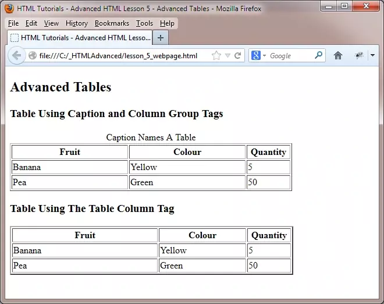The image size is (384, 304).
Task: Click 'Green' cell in the first table
Action: (187, 182)
